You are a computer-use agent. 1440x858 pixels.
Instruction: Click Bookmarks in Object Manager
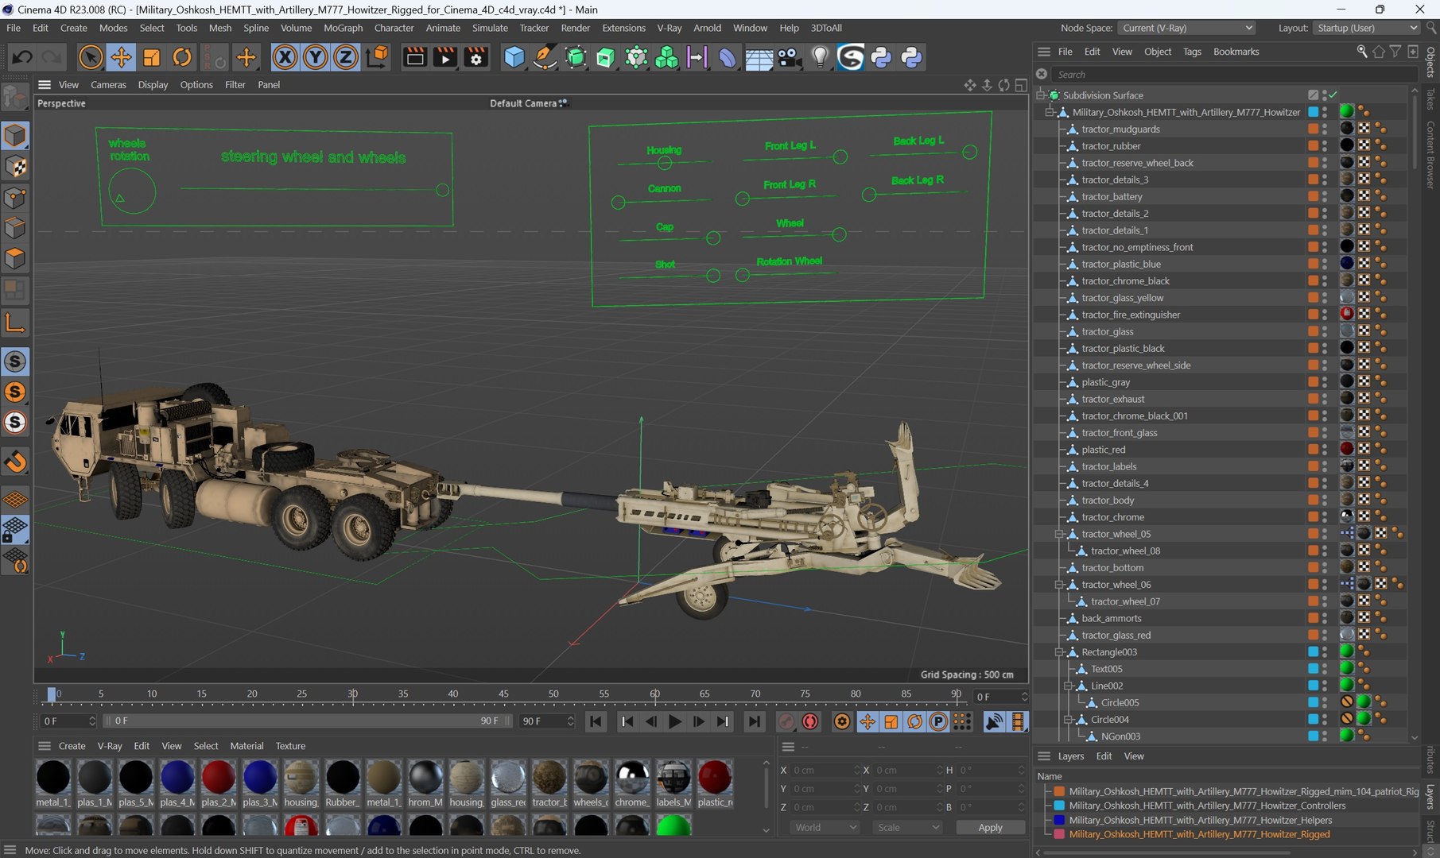click(1236, 52)
